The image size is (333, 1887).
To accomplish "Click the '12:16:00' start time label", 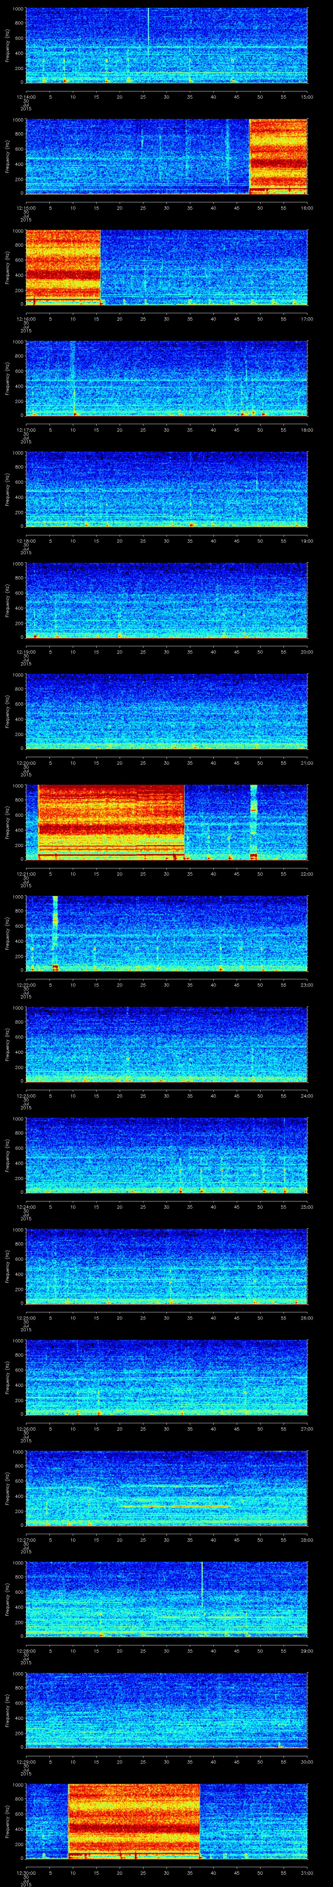I will click(x=26, y=319).
